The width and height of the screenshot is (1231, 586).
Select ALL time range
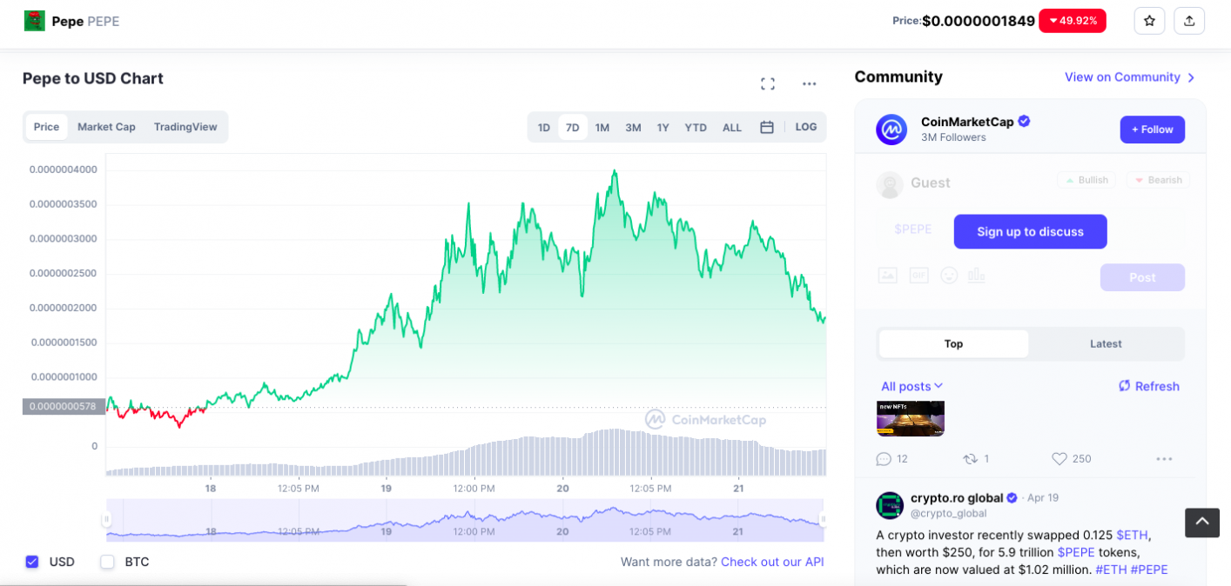pyautogui.click(x=732, y=128)
